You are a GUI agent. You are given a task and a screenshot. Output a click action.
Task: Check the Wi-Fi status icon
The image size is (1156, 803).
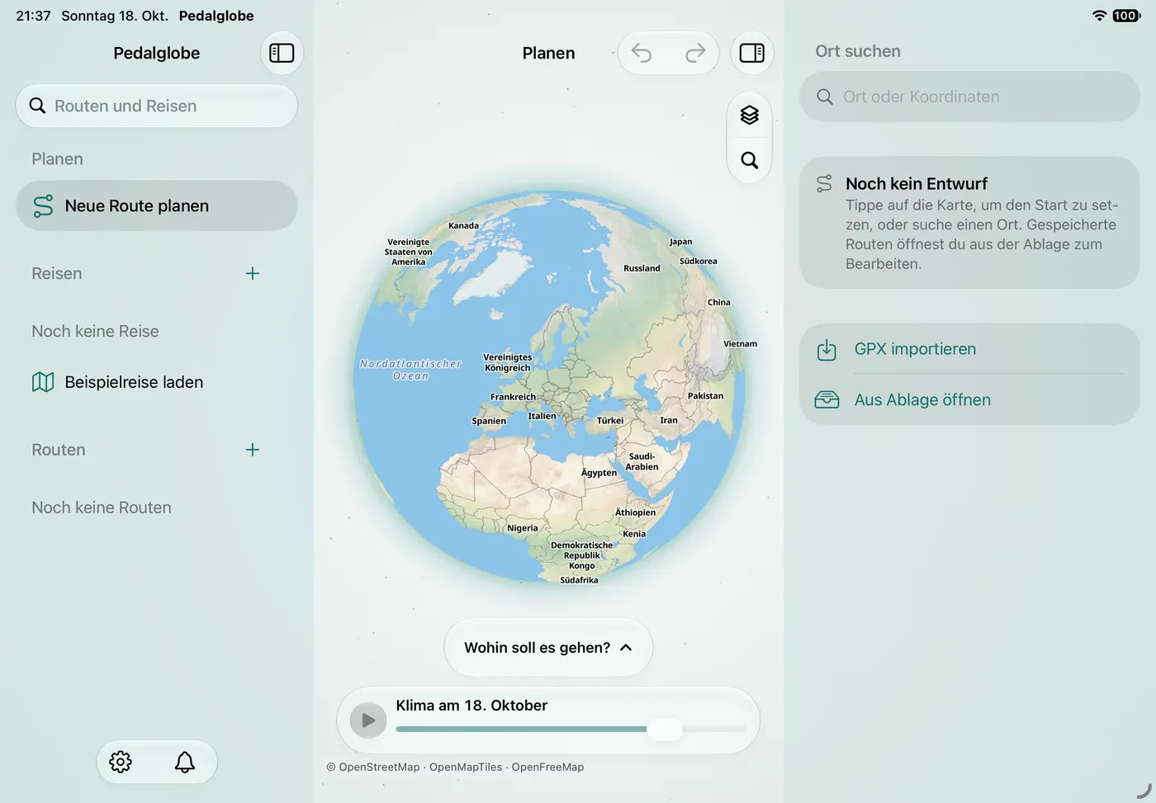(1099, 16)
